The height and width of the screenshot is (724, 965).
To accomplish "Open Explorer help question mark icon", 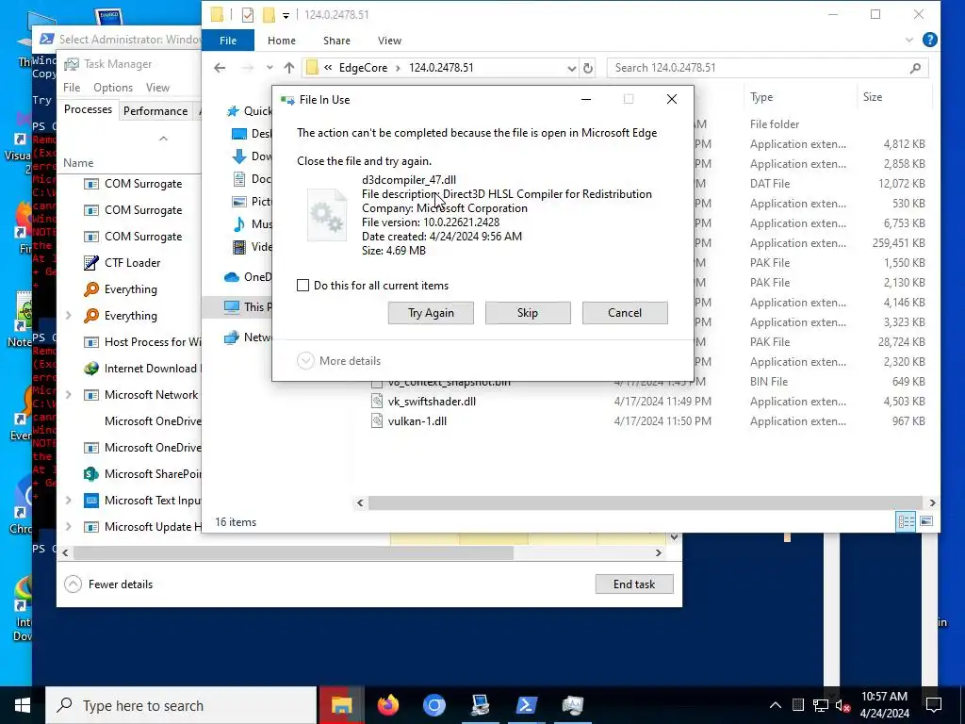I will 930,40.
